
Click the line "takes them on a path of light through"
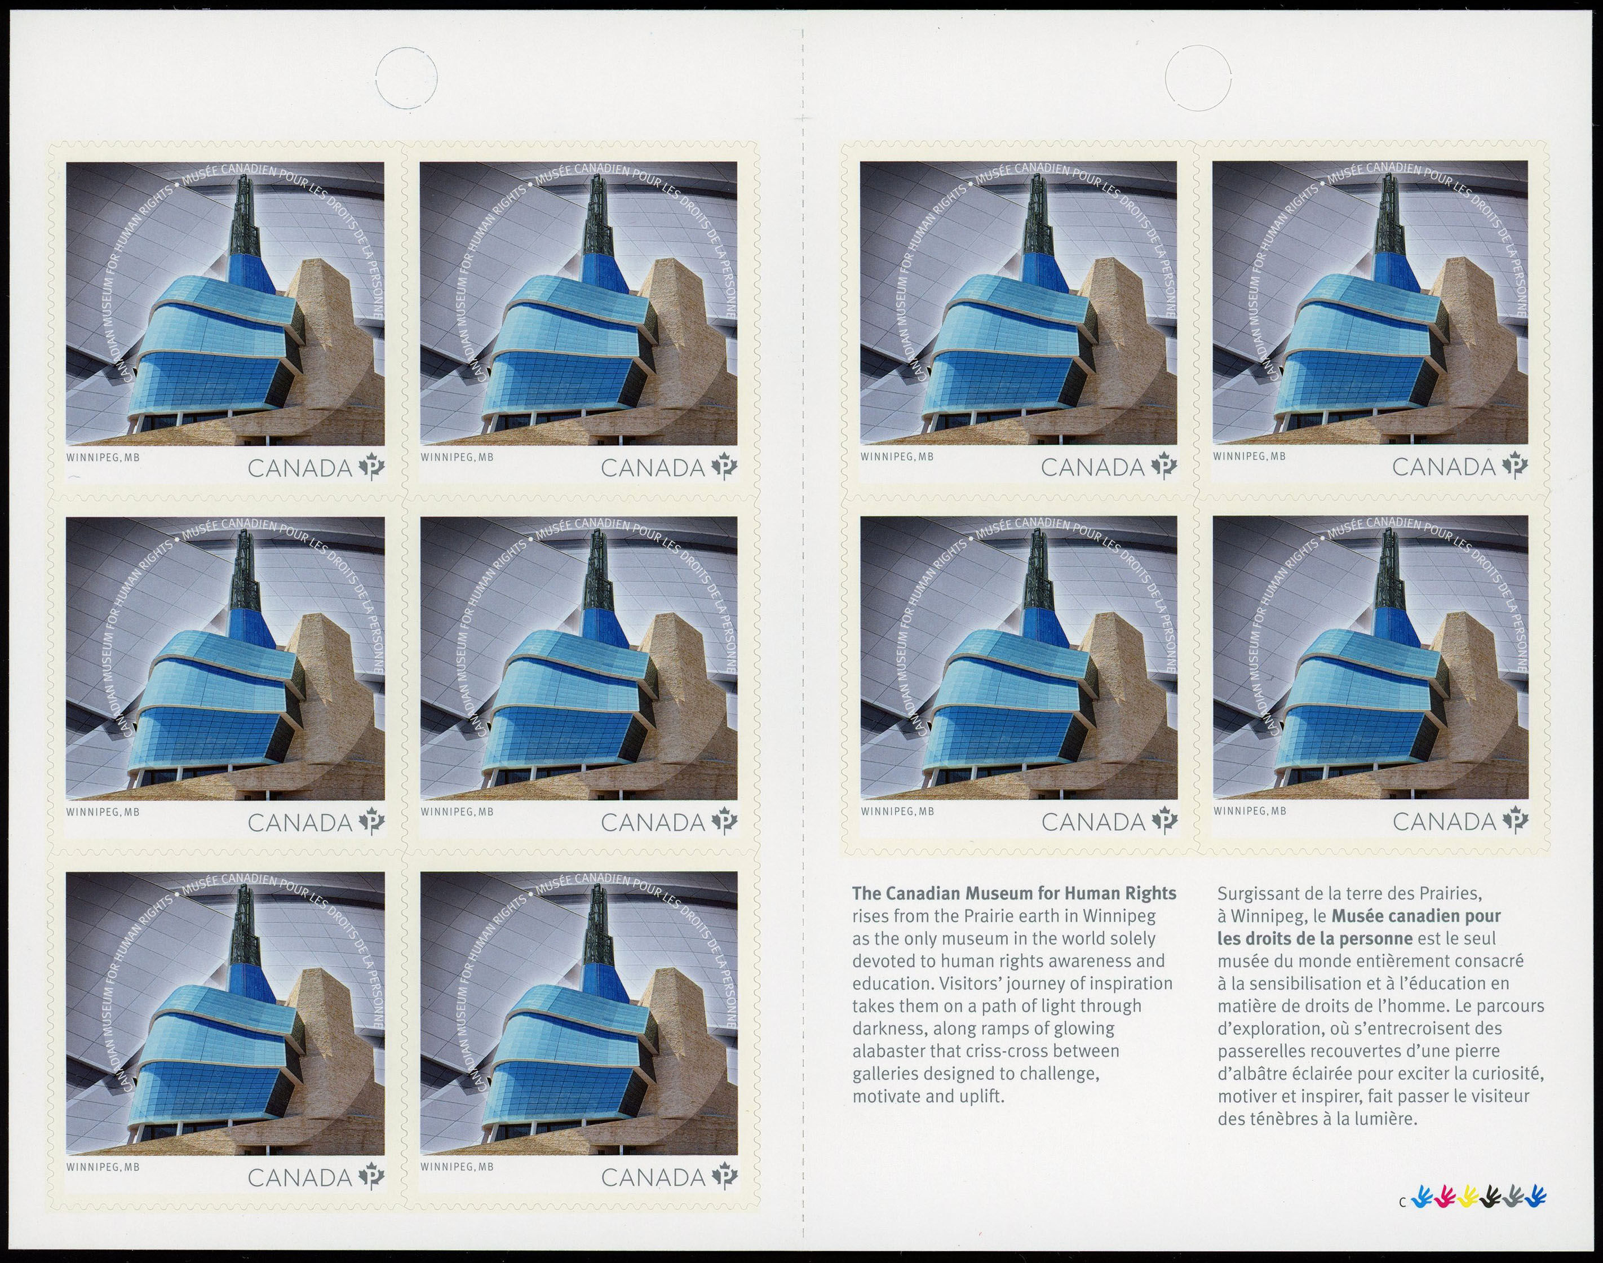(x=997, y=1007)
